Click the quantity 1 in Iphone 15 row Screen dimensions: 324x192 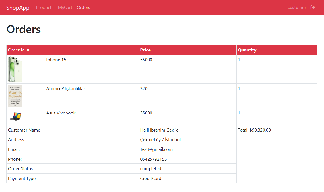[239, 60]
